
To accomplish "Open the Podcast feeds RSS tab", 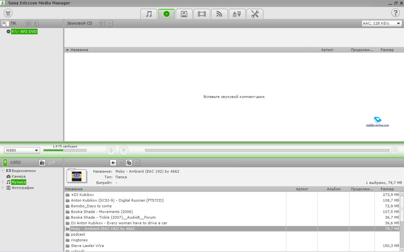I will 219,14.
